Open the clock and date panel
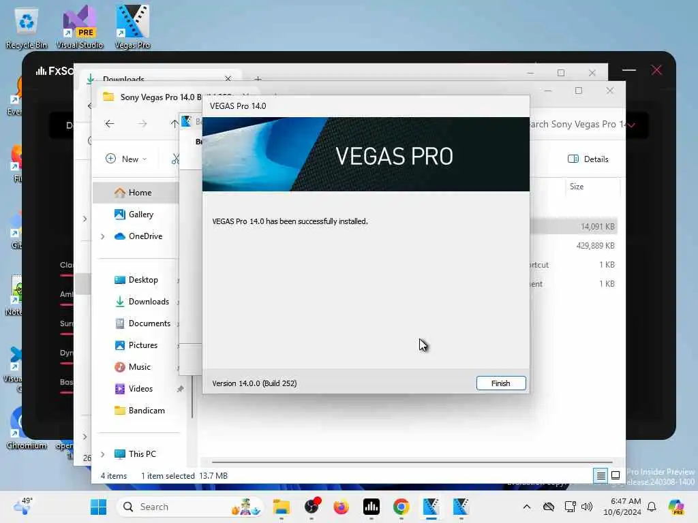 click(x=622, y=507)
